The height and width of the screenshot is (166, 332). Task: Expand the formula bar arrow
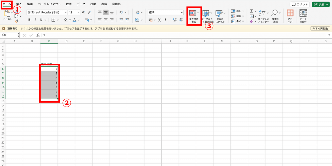(x=329, y=35)
